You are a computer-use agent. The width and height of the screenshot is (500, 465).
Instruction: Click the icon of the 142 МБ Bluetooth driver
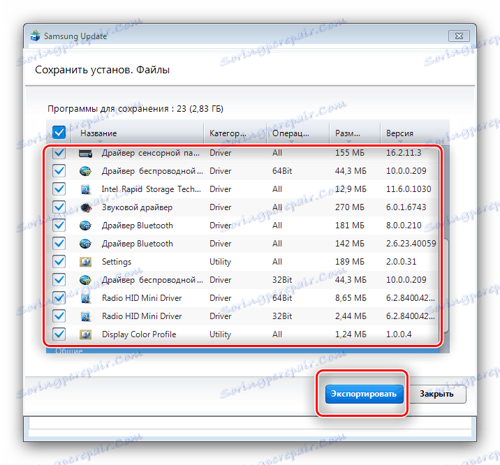coord(85,244)
